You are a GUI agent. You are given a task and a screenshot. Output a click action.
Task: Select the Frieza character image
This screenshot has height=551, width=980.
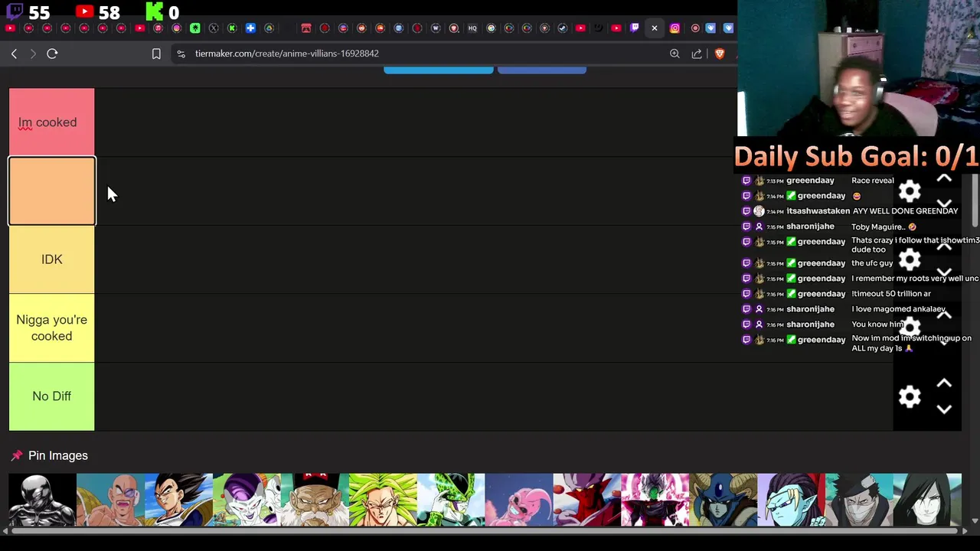pyautogui.click(x=247, y=500)
